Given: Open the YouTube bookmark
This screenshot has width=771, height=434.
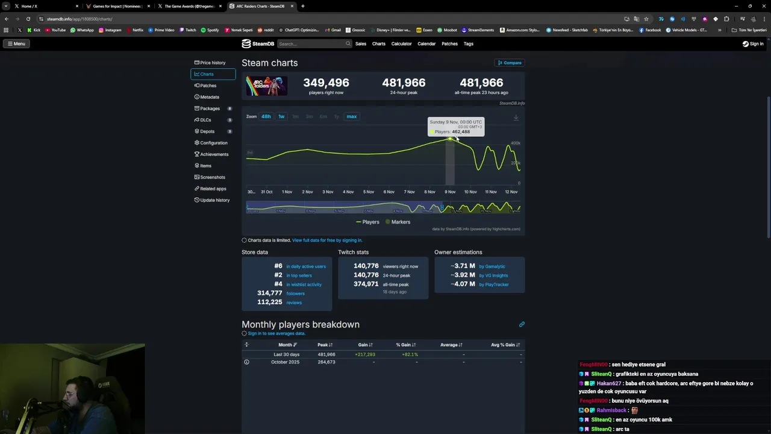Looking at the screenshot, I should click(x=55, y=30).
